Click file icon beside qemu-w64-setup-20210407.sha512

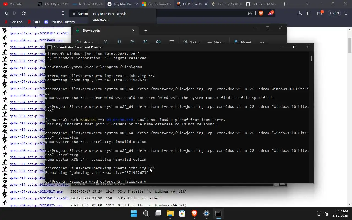(5, 32)
